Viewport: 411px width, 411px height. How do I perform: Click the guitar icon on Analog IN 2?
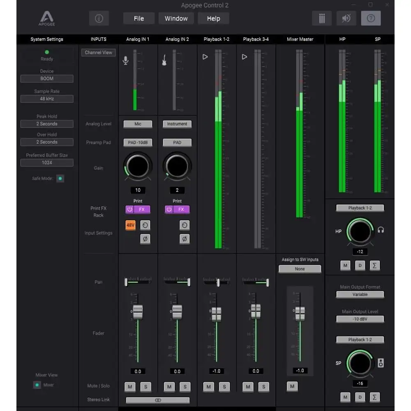point(164,60)
